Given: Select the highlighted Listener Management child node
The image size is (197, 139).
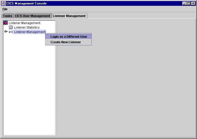Looking at the screenshot, I should pos(30,32).
